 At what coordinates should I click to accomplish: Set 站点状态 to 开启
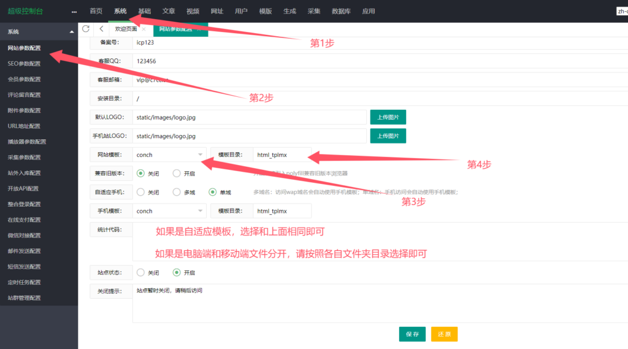(x=177, y=272)
